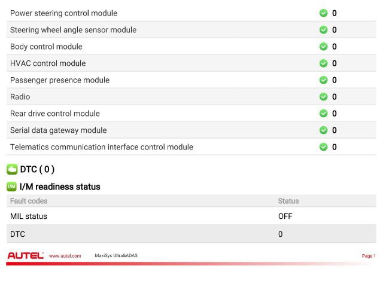Viewport: 383px width, 287px height.
Task: Select the Passenger presence module row
Action: [x=191, y=80]
